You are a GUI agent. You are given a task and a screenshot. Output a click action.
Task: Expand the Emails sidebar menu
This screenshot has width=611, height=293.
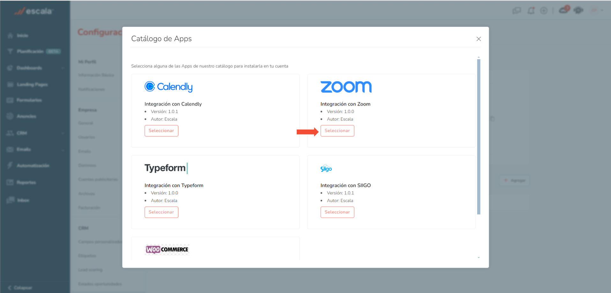pos(35,149)
